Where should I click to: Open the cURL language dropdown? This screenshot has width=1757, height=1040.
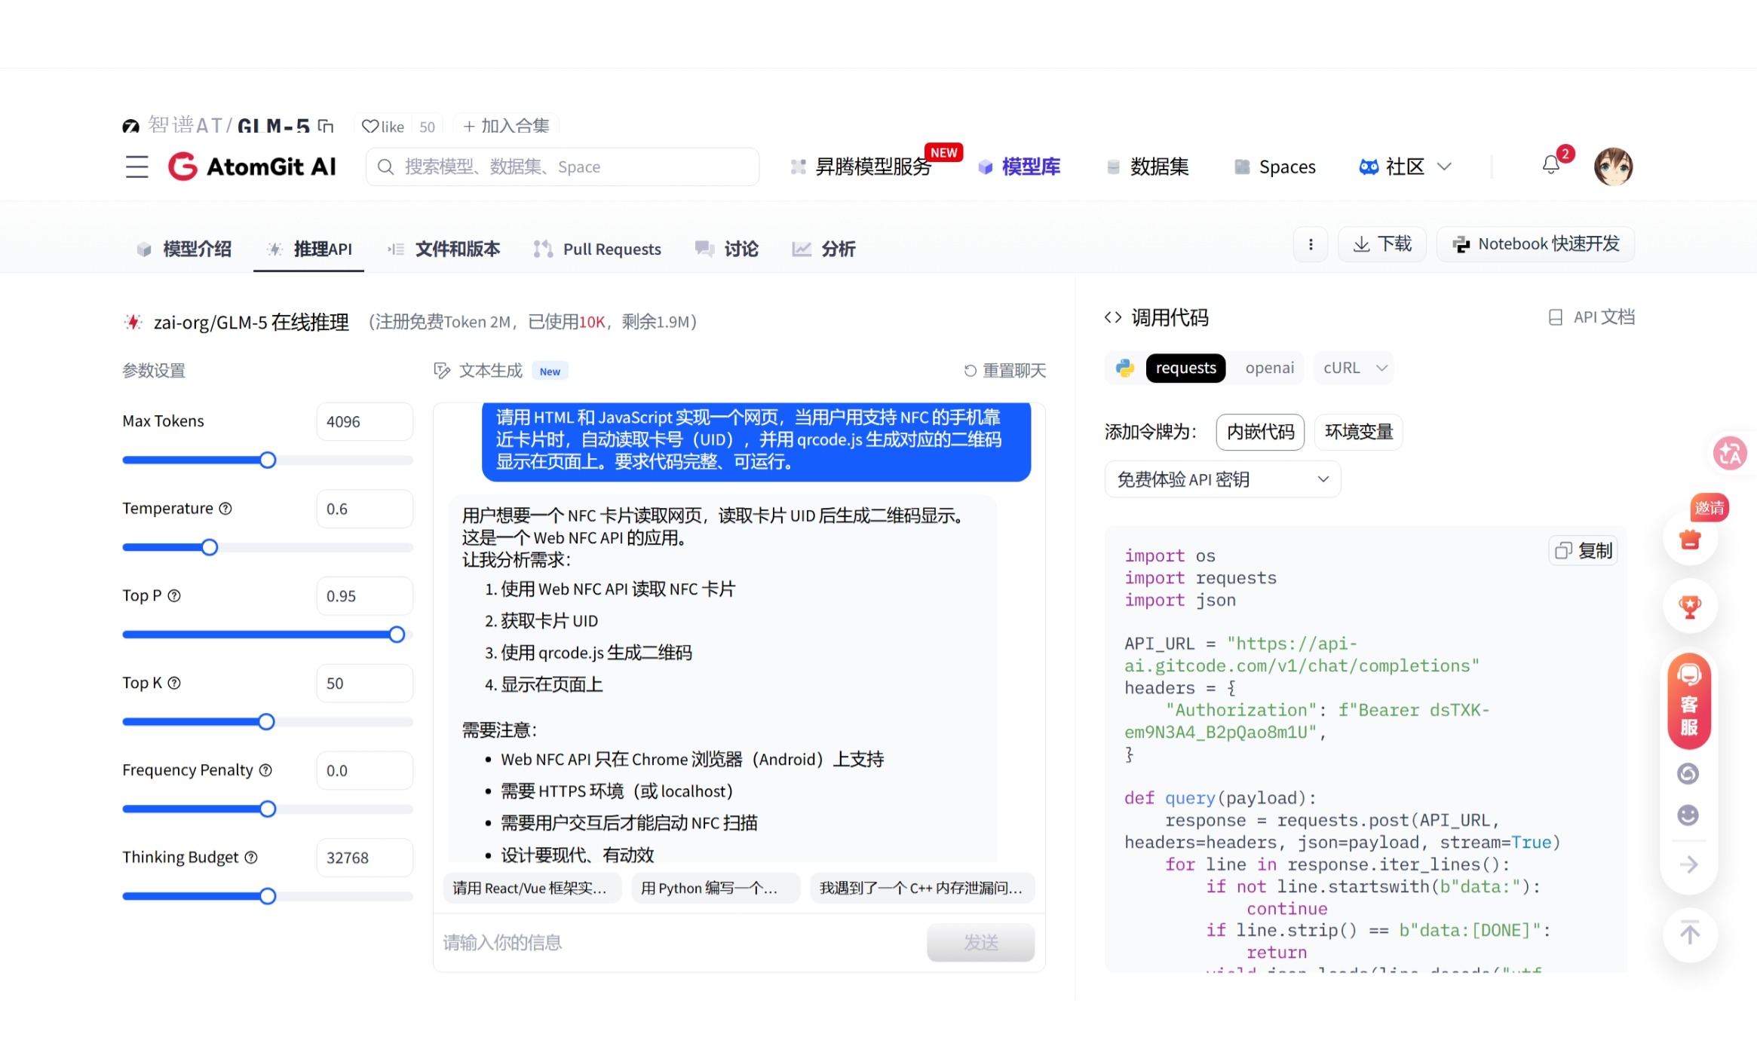[x=1354, y=368]
